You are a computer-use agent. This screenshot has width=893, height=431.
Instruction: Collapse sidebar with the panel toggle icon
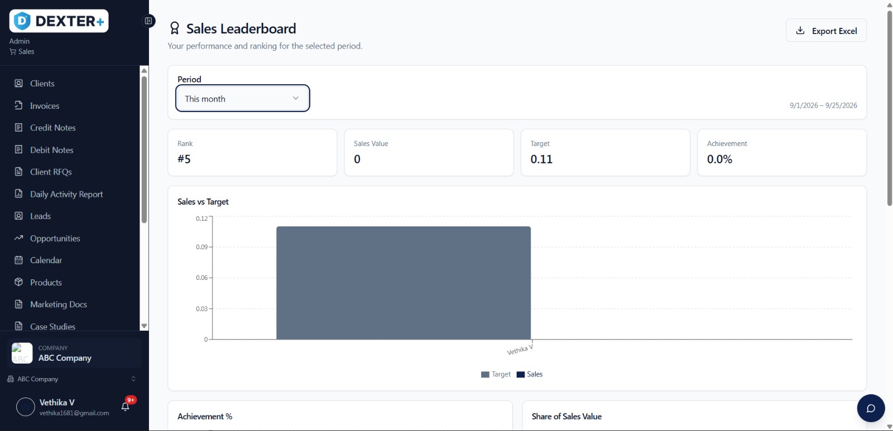pyautogui.click(x=148, y=21)
